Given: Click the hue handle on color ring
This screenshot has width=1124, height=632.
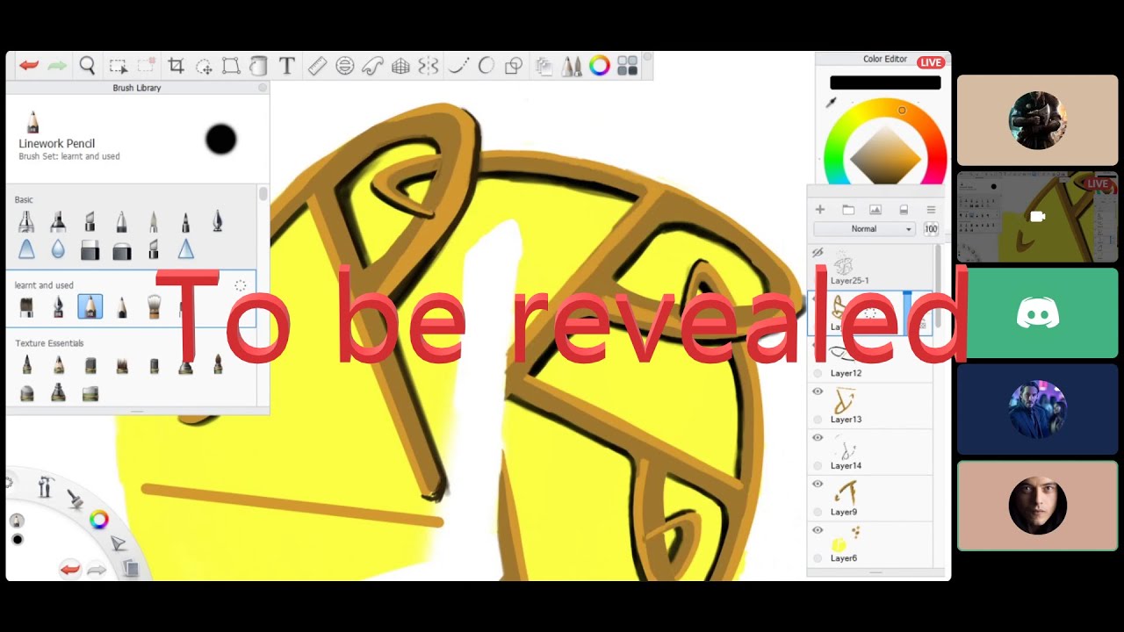Looking at the screenshot, I should pyautogui.click(x=902, y=111).
